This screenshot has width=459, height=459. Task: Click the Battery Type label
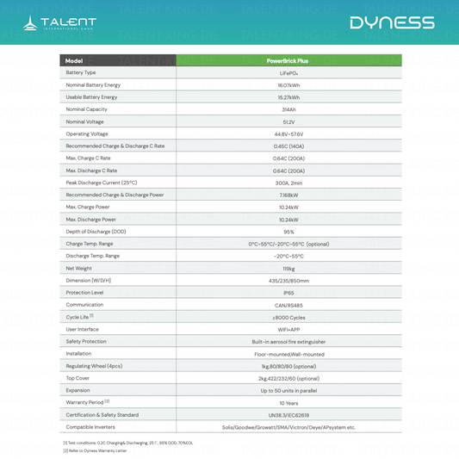click(81, 72)
